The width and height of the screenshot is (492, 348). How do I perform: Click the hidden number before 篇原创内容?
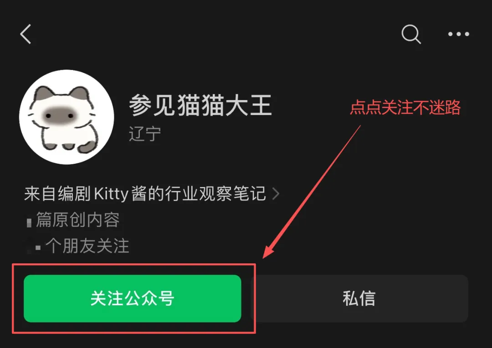[x=29, y=222]
